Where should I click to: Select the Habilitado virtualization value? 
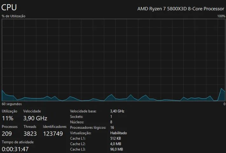pyautogui.click(x=119, y=133)
